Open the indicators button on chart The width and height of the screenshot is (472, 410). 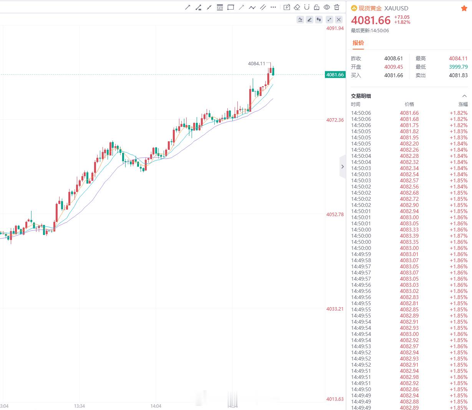(x=300, y=20)
